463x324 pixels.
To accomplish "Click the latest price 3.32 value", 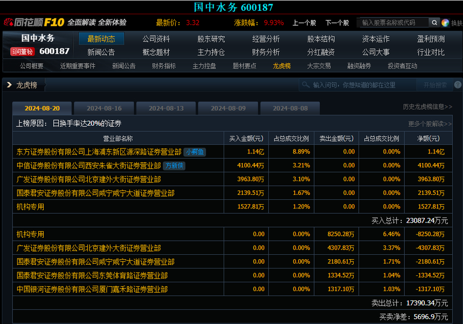I will [x=192, y=23].
